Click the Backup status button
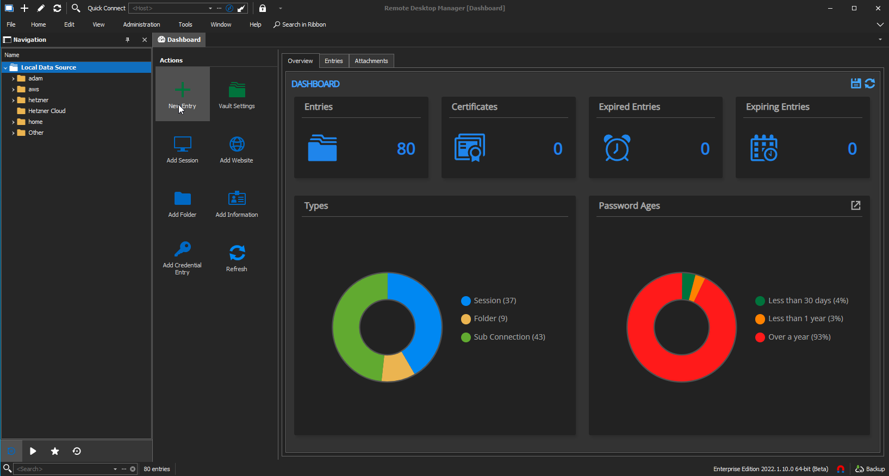The height and width of the screenshot is (476, 889). pos(870,469)
